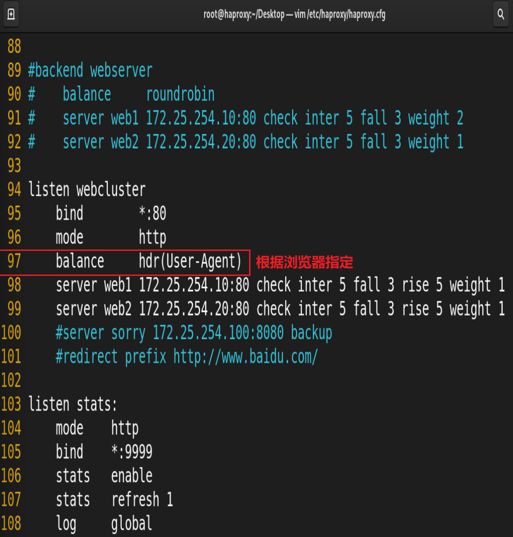Click 'inter 5' on line 98
The height and width of the screenshot is (537, 513).
[322, 285]
